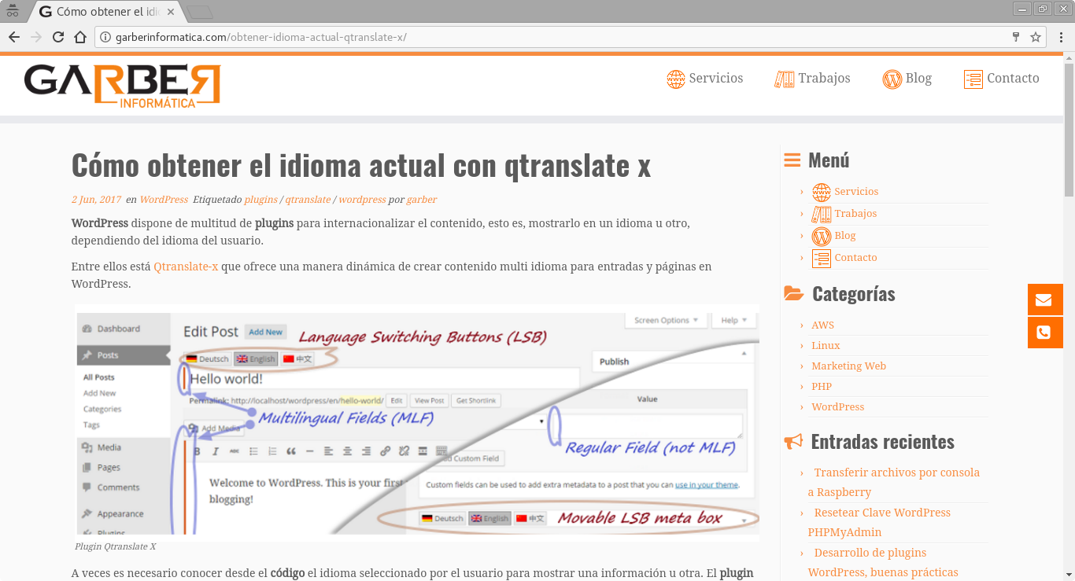Open 'Transferir archivos por consola a Raspberry' post

pyautogui.click(x=894, y=482)
